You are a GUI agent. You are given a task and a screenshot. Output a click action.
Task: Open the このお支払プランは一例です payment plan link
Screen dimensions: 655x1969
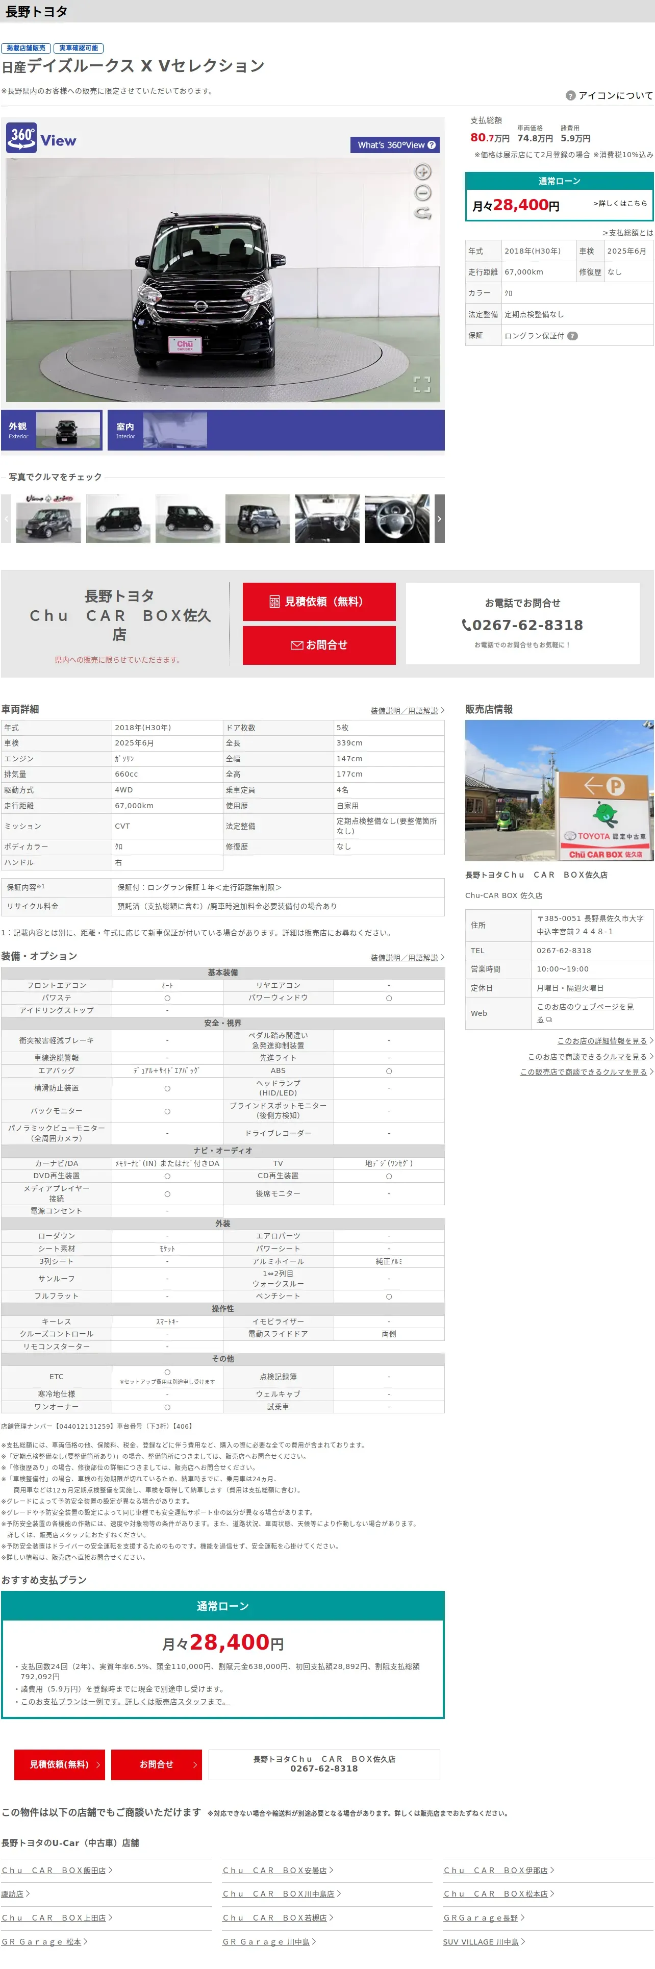[125, 1702]
